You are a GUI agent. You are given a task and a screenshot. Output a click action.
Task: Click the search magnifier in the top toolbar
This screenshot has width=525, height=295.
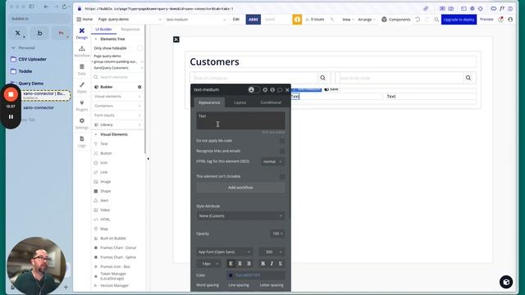click(x=436, y=20)
